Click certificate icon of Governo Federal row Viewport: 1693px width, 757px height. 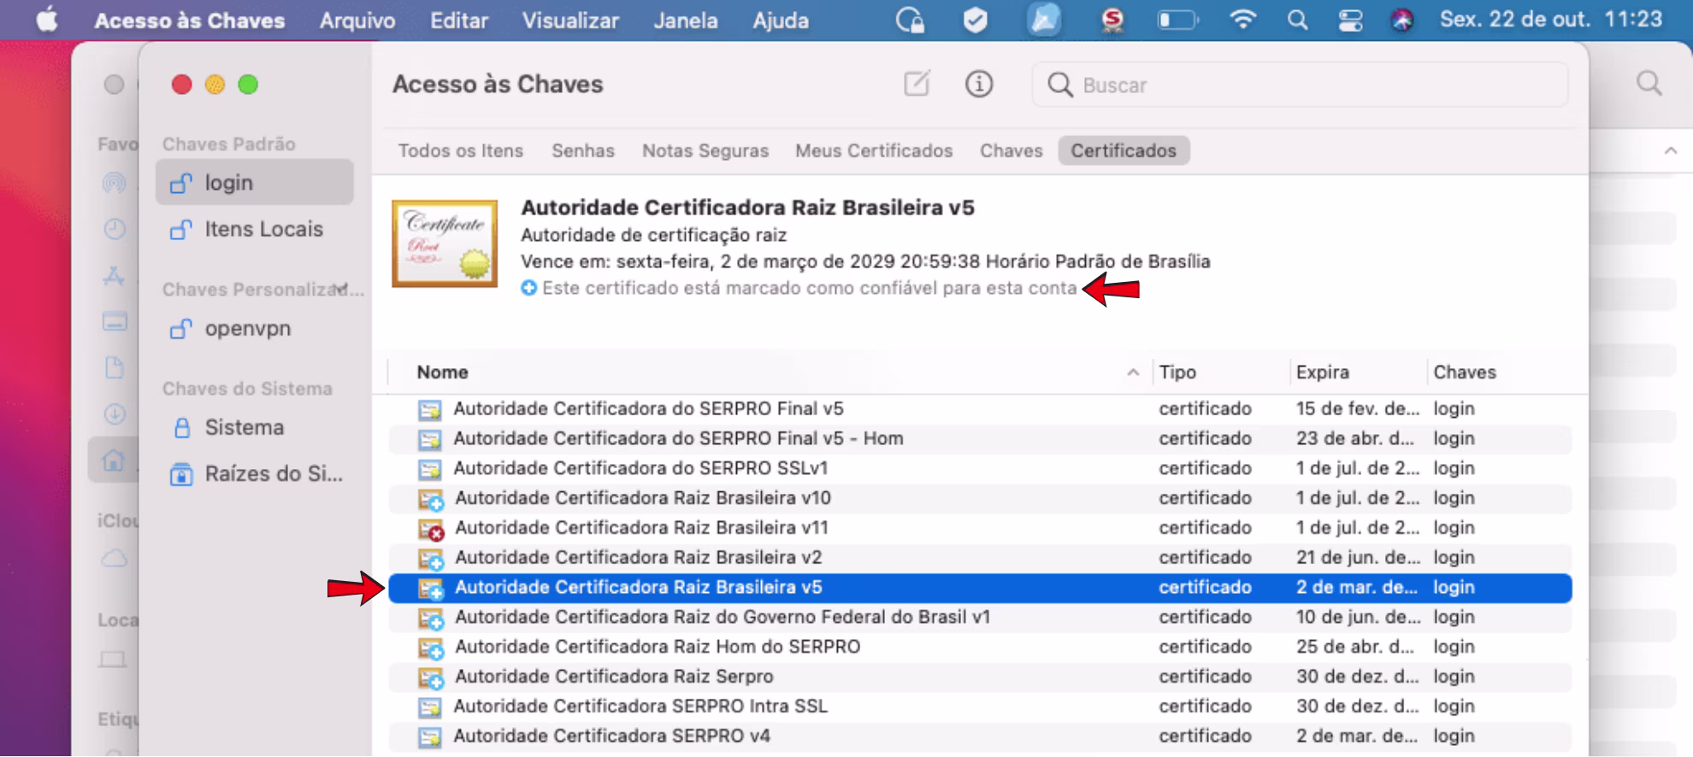tap(431, 619)
